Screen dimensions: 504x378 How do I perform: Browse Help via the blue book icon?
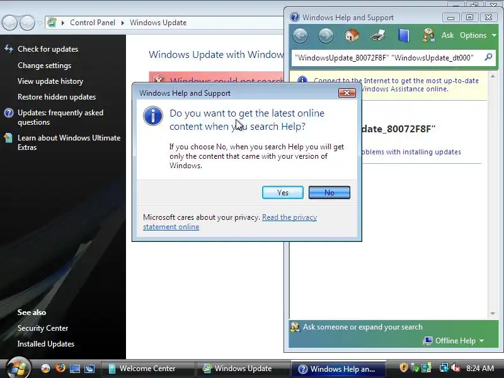coord(403,35)
